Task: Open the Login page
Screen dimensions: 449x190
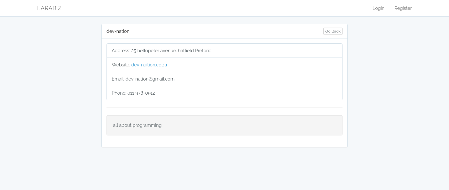Action: tap(378, 8)
